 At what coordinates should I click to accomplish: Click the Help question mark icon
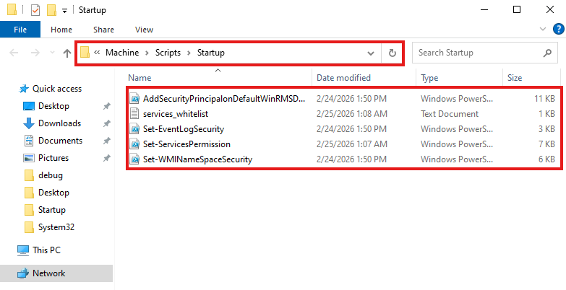557,30
